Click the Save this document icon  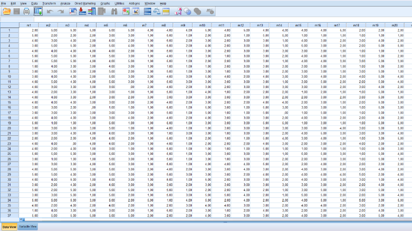click(17, 11)
